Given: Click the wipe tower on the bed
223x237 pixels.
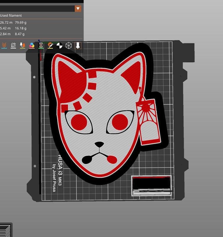Looking at the screenshot, I should pos(152,186).
